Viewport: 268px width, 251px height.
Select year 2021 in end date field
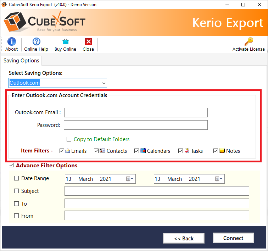(x=194, y=179)
